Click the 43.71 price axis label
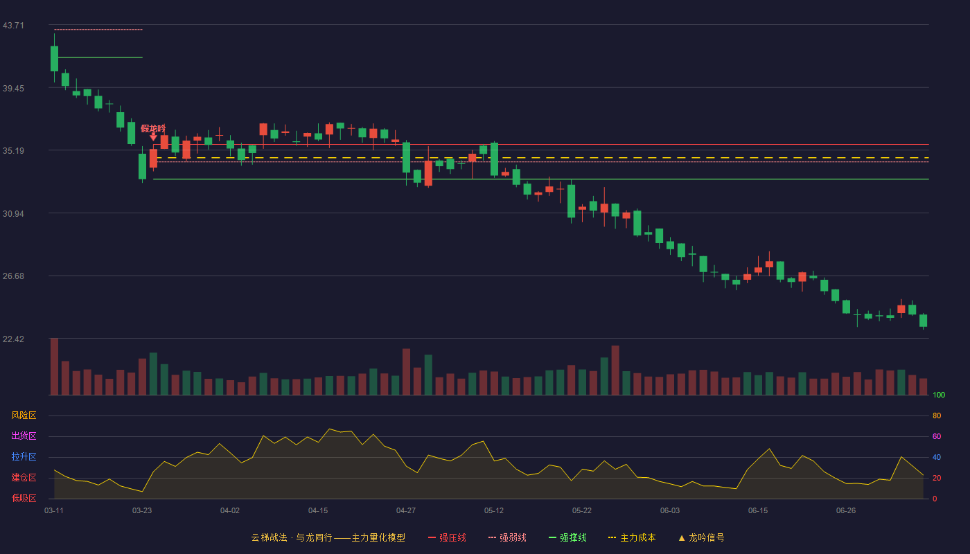970x554 pixels. pyautogui.click(x=13, y=26)
